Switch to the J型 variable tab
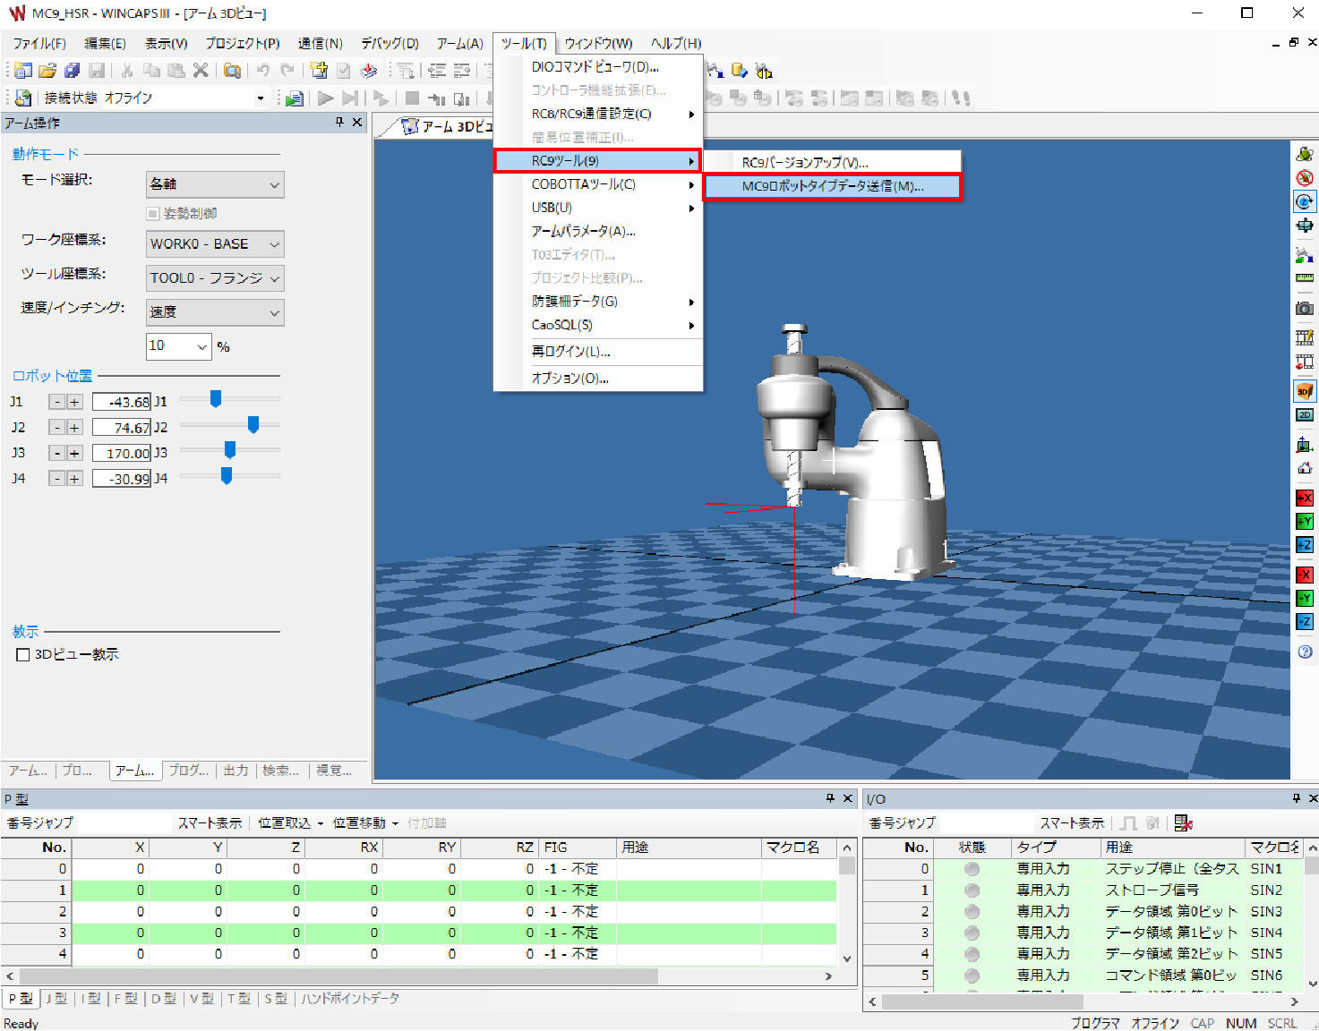Viewport: 1319px width, 1031px height. tap(56, 999)
